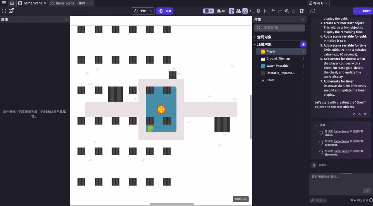Image resolution: width=373 pixels, height=206 pixels.
Task: Collapse the 场景对象 section
Action: point(255,45)
